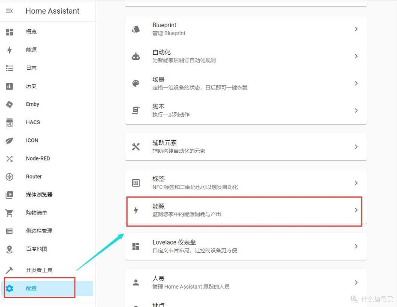Image resolution: width=397 pixels, height=307 pixels.
Task: Click '监测您家中的能源消耗与产出' description
Action: [x=187, y=214]
